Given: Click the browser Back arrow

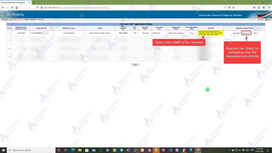Looking at the screenshot, I should pos(3,7).
